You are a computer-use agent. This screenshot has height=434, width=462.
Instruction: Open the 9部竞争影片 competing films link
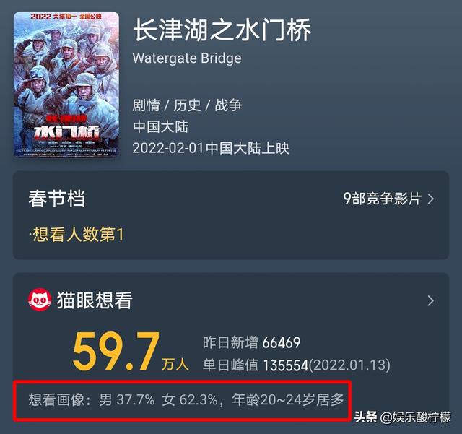[382, 198]
